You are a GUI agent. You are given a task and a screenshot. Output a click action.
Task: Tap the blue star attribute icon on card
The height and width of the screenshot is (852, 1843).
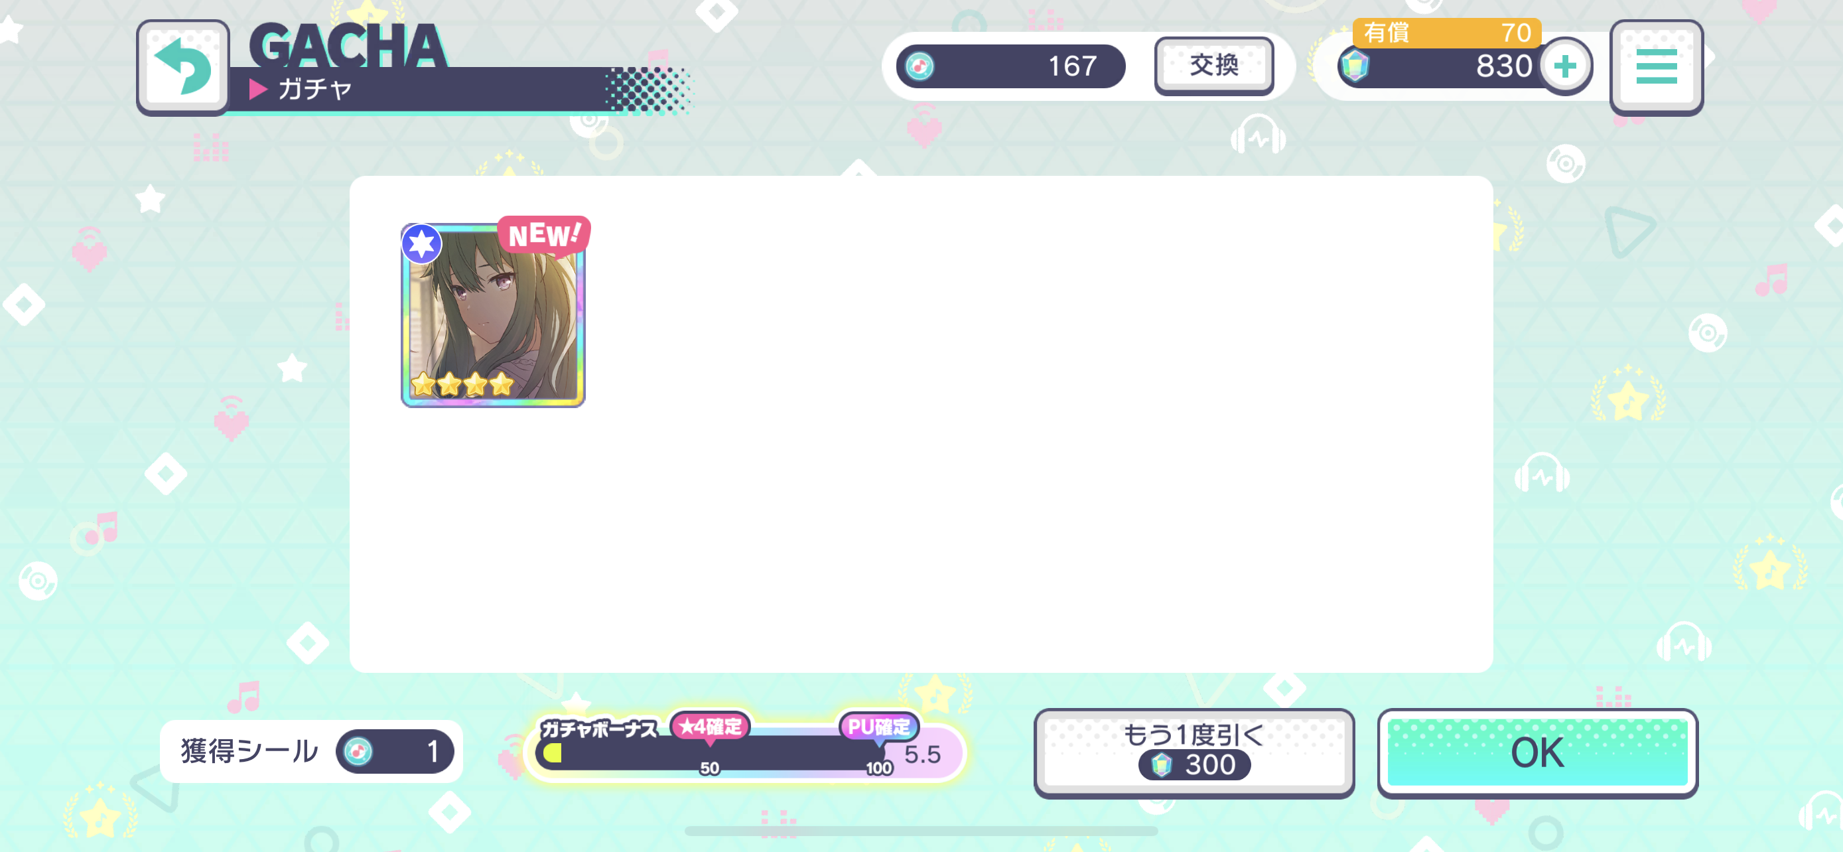421,244
